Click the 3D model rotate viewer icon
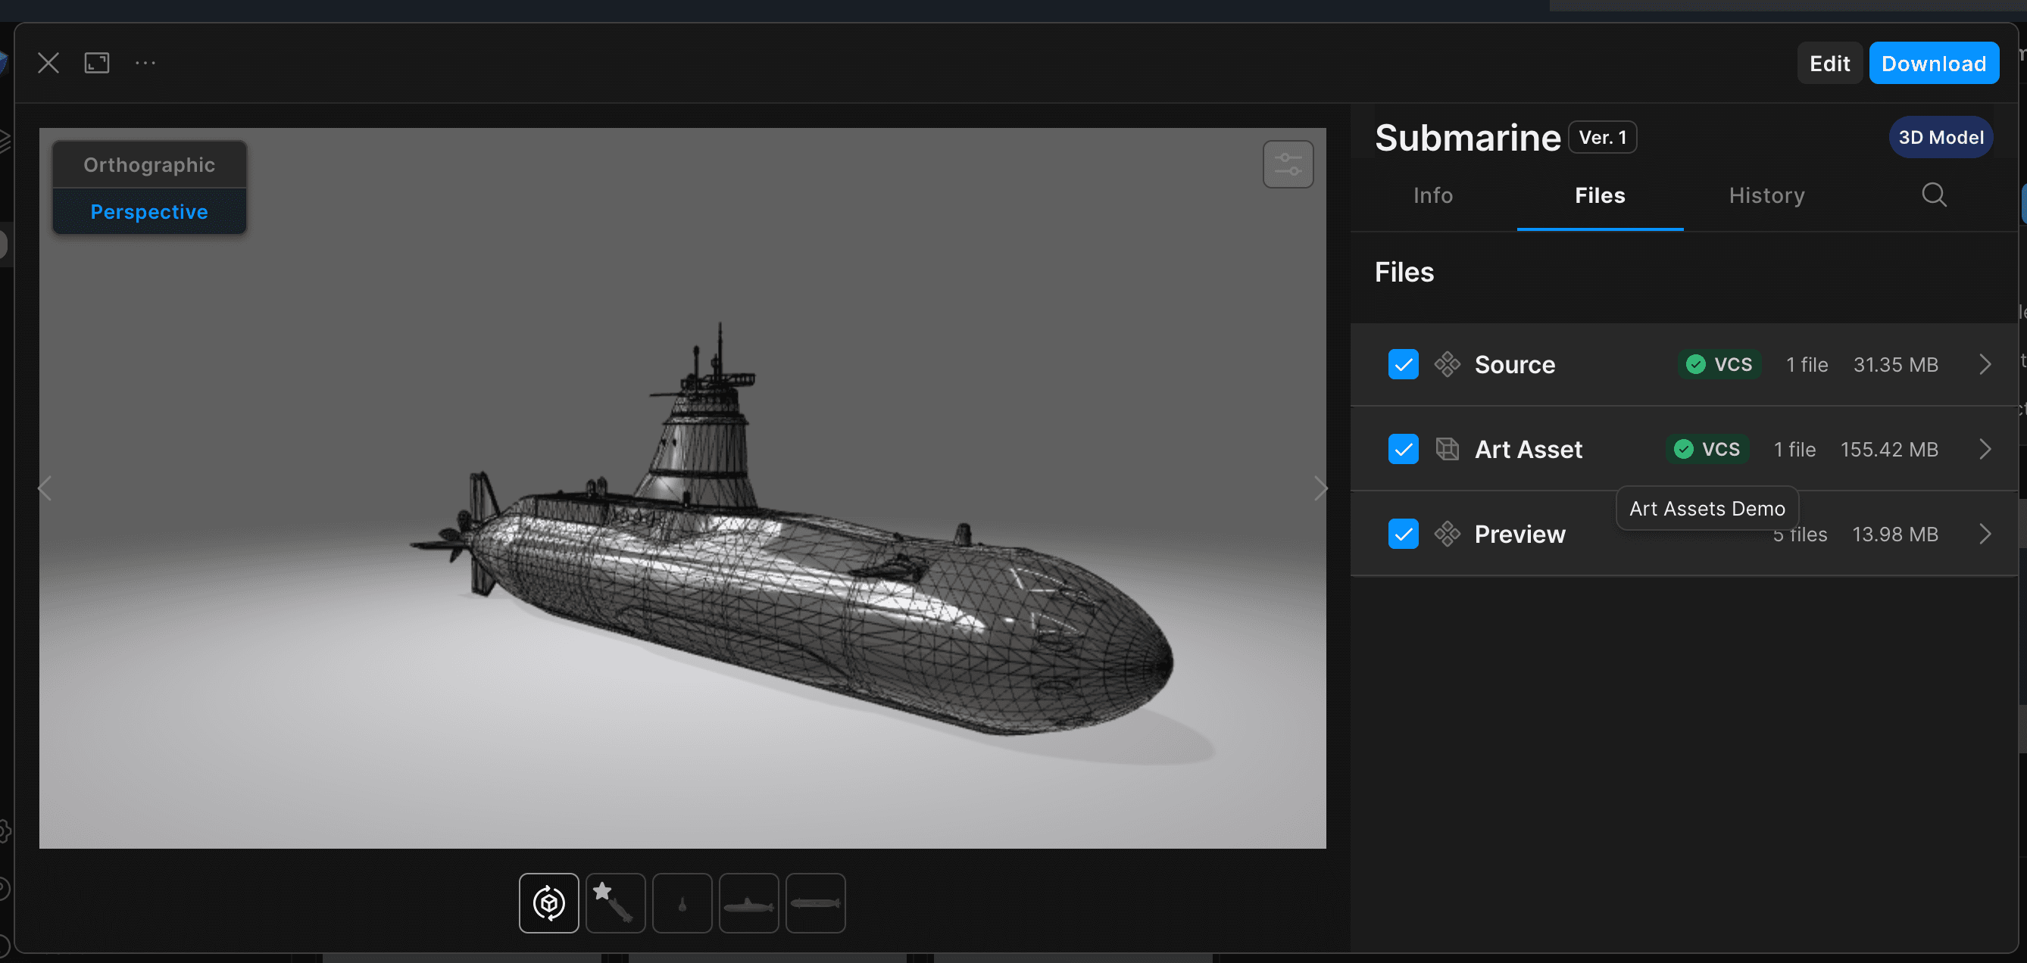 548,902
